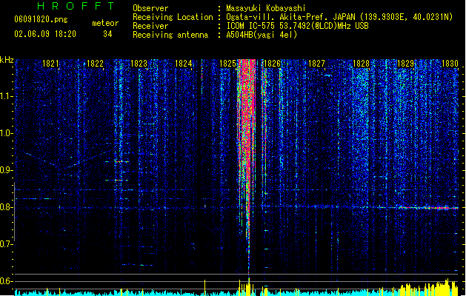
Task: Click the meteor count 34
Action: (107, 34)
